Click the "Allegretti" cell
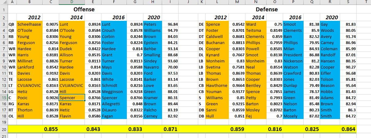The image size is (371, 138). 112,104
